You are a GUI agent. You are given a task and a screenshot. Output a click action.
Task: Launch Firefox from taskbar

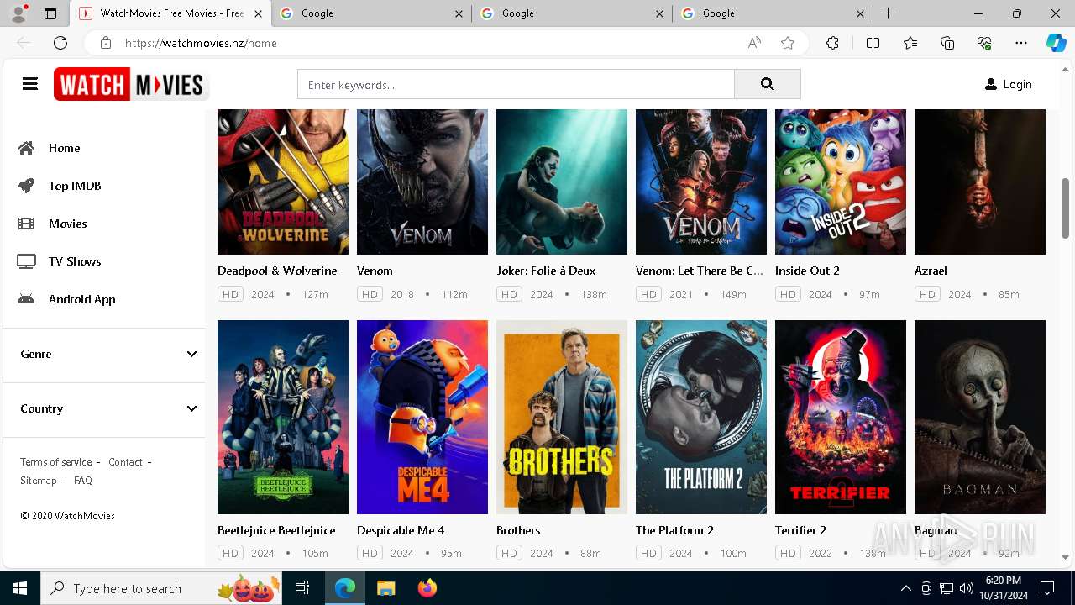(x=427, y=588)
